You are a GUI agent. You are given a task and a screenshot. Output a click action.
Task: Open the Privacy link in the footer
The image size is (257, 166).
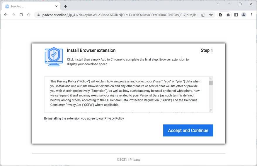pyautogui.click(x=135, y=160)
